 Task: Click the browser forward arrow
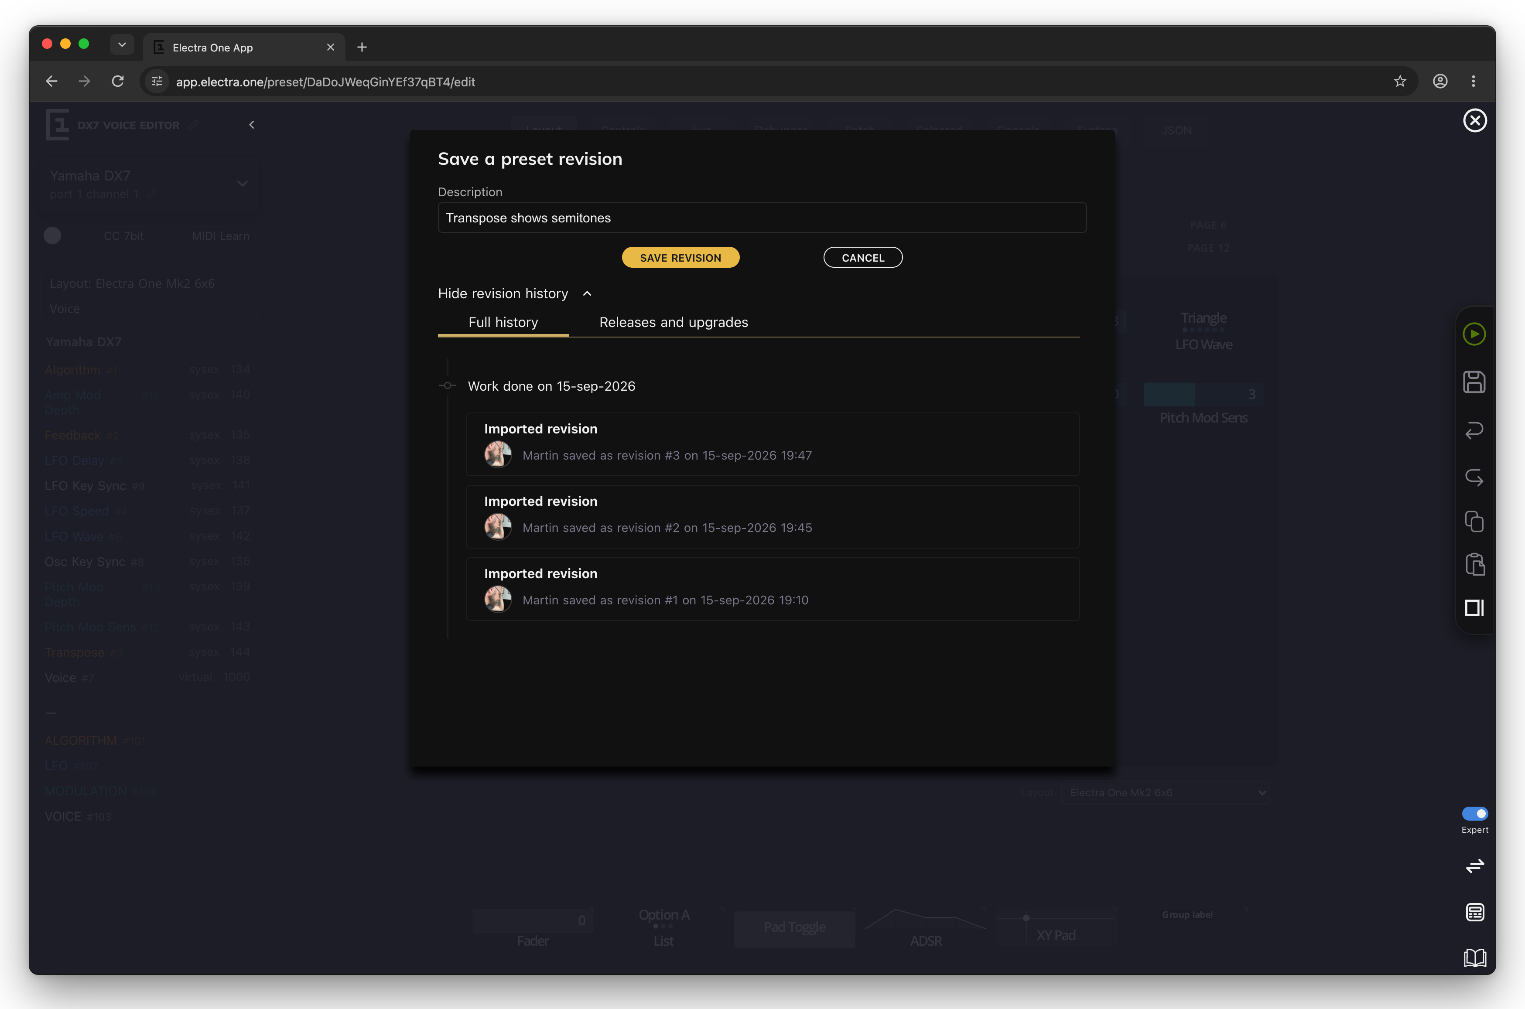tap(84, 81)
